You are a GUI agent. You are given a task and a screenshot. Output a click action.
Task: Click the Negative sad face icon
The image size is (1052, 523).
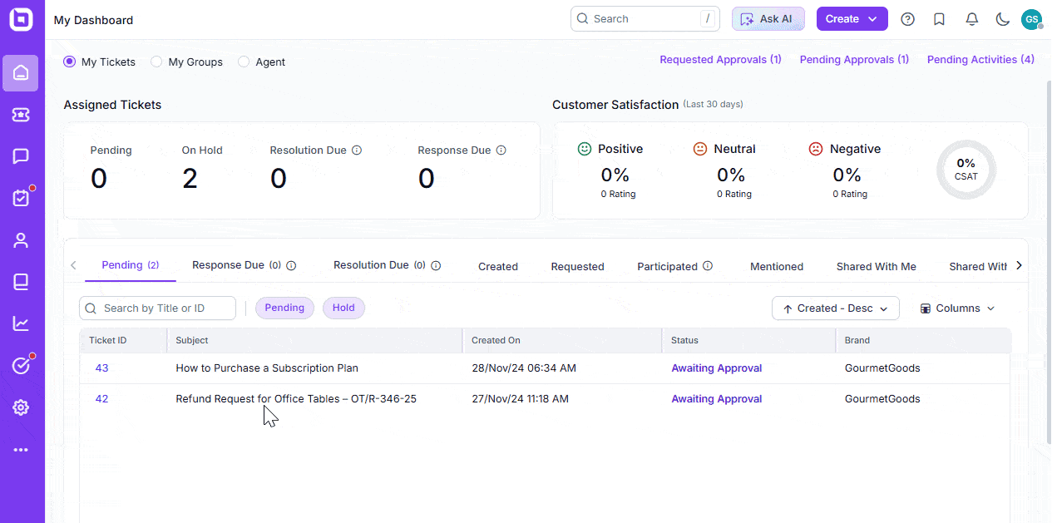click(x=816, y=149)
